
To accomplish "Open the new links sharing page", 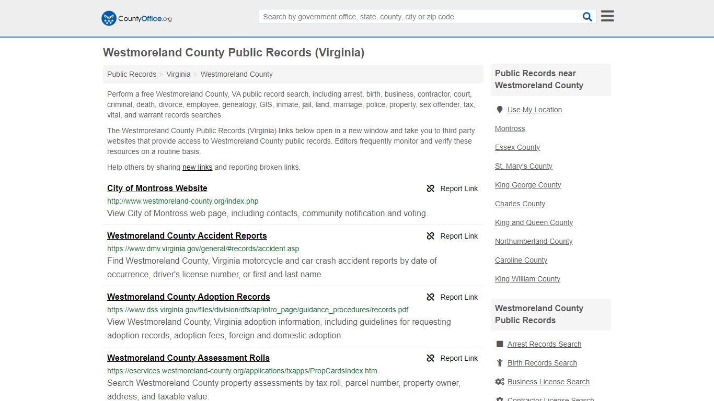I will coord(197,167).
